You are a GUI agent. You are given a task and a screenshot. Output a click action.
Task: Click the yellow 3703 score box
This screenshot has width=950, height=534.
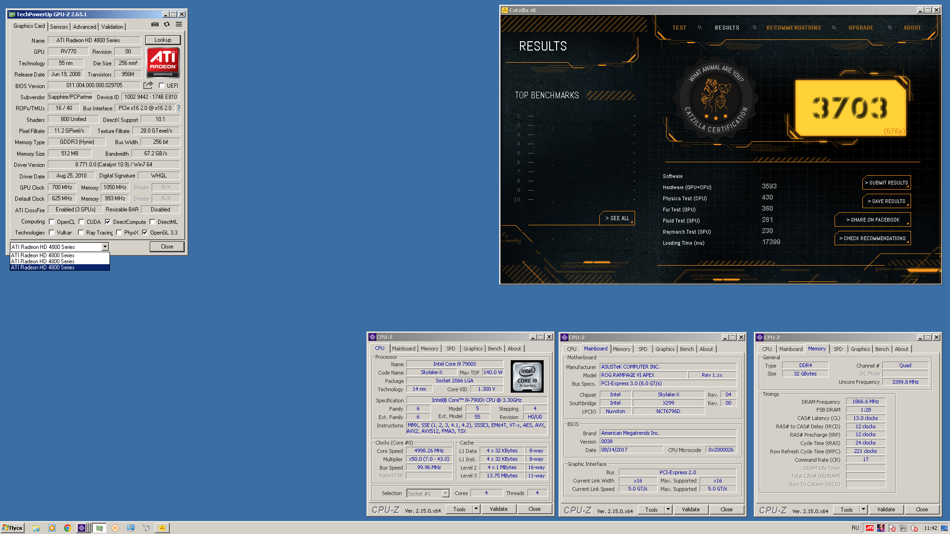(x=851, y=108)
